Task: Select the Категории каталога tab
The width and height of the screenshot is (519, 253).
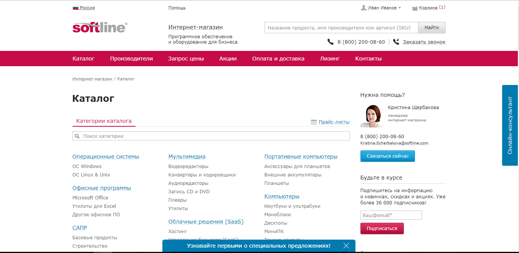Action: (x=104, y=121)
